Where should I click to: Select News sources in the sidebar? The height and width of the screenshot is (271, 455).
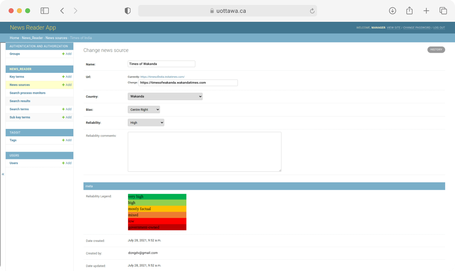point(20,85)
